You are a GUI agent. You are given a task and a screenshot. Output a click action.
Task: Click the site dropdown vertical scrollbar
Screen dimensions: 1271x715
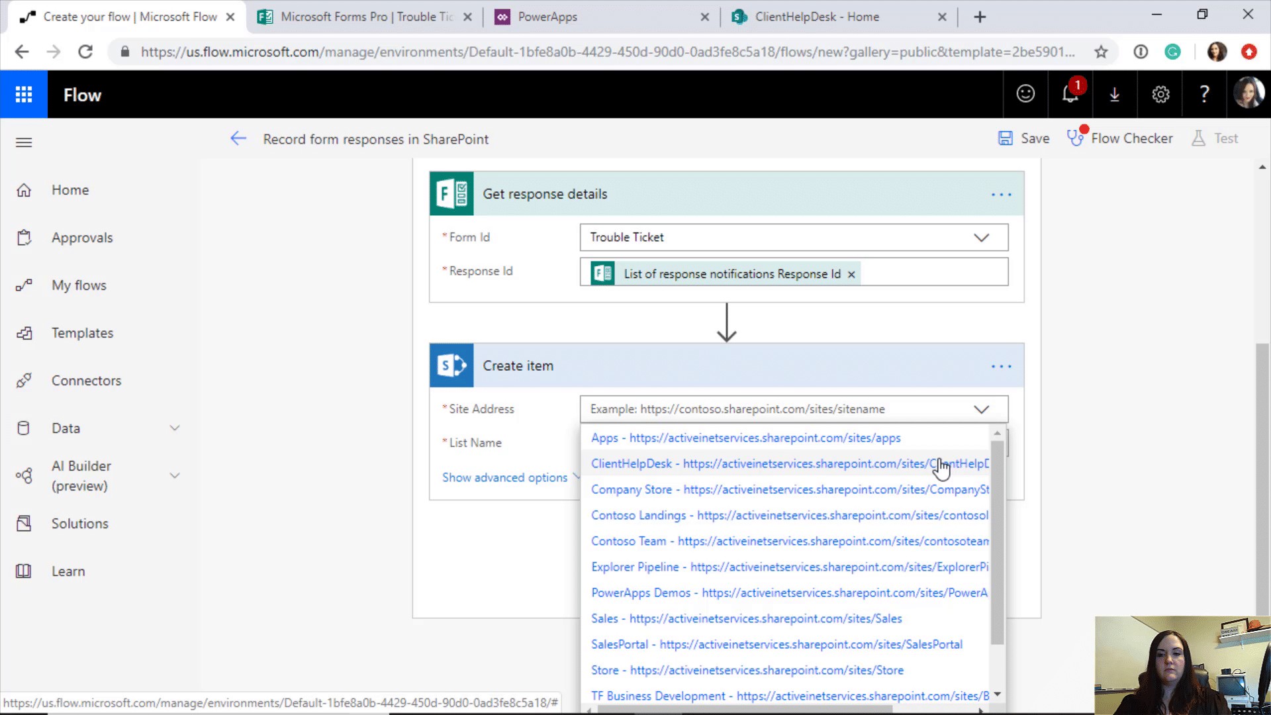(997, 541)
